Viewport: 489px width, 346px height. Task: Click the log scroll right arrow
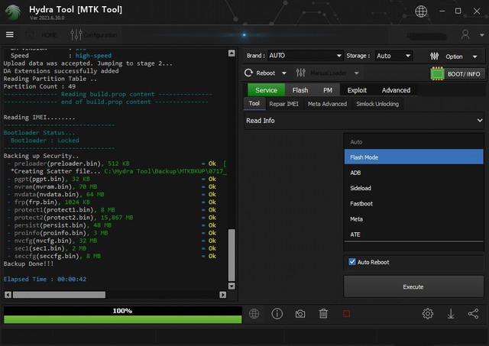pyautogui.click(x=222, y=295)
